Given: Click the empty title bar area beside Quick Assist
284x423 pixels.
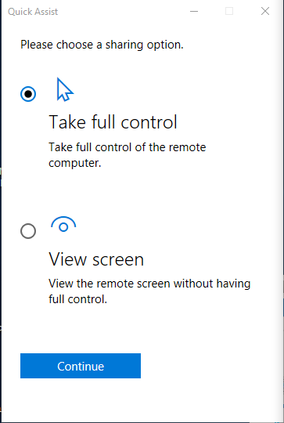Looking at the screenshot, I should [x=121, y=11].
